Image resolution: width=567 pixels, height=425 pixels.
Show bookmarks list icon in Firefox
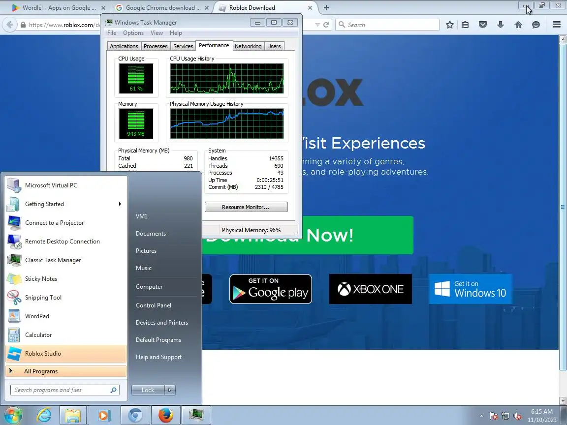(465, 25)
